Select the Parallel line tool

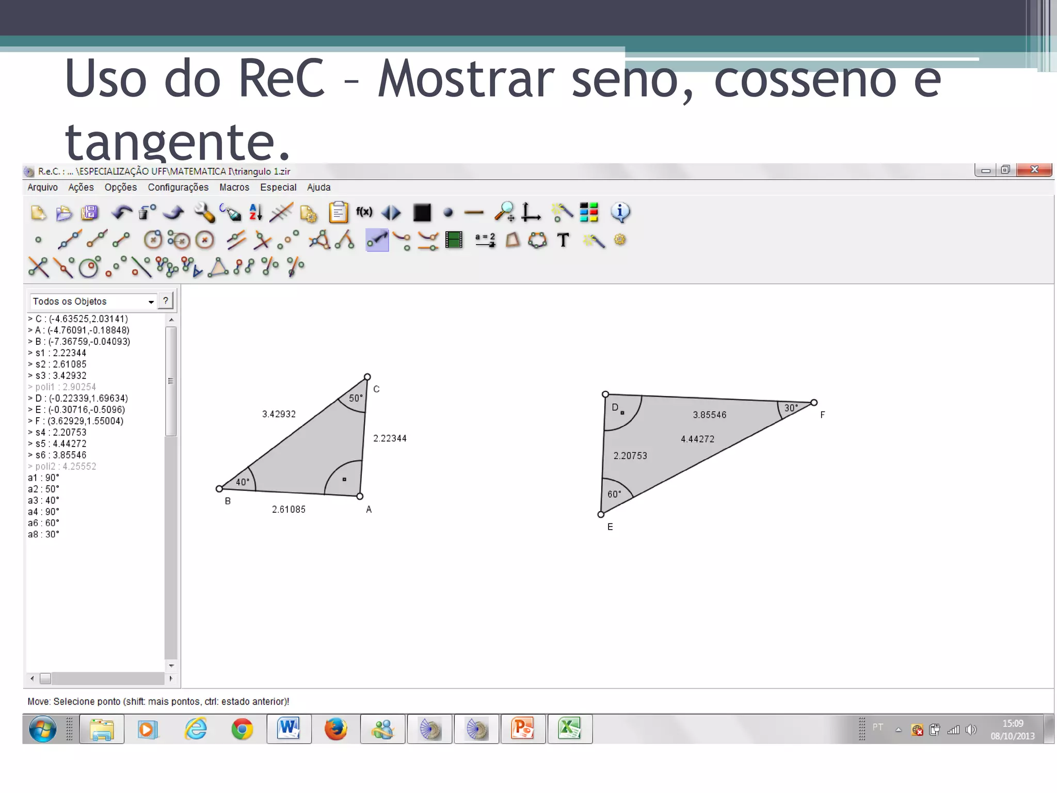[236, 240]
